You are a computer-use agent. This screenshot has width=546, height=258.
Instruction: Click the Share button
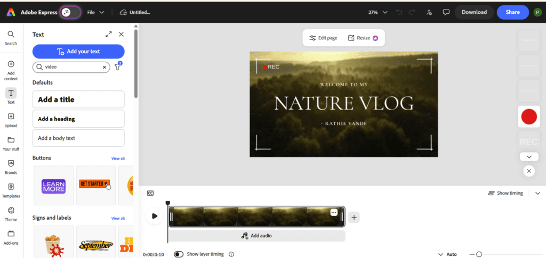pos(512,12)
